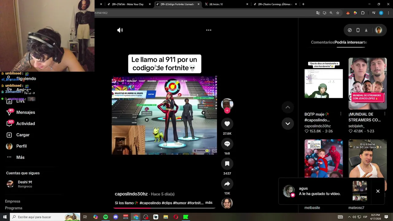Switch to the Comentarios tab
The height and width of the screenshot is (221, 393).
click(322, 42)
